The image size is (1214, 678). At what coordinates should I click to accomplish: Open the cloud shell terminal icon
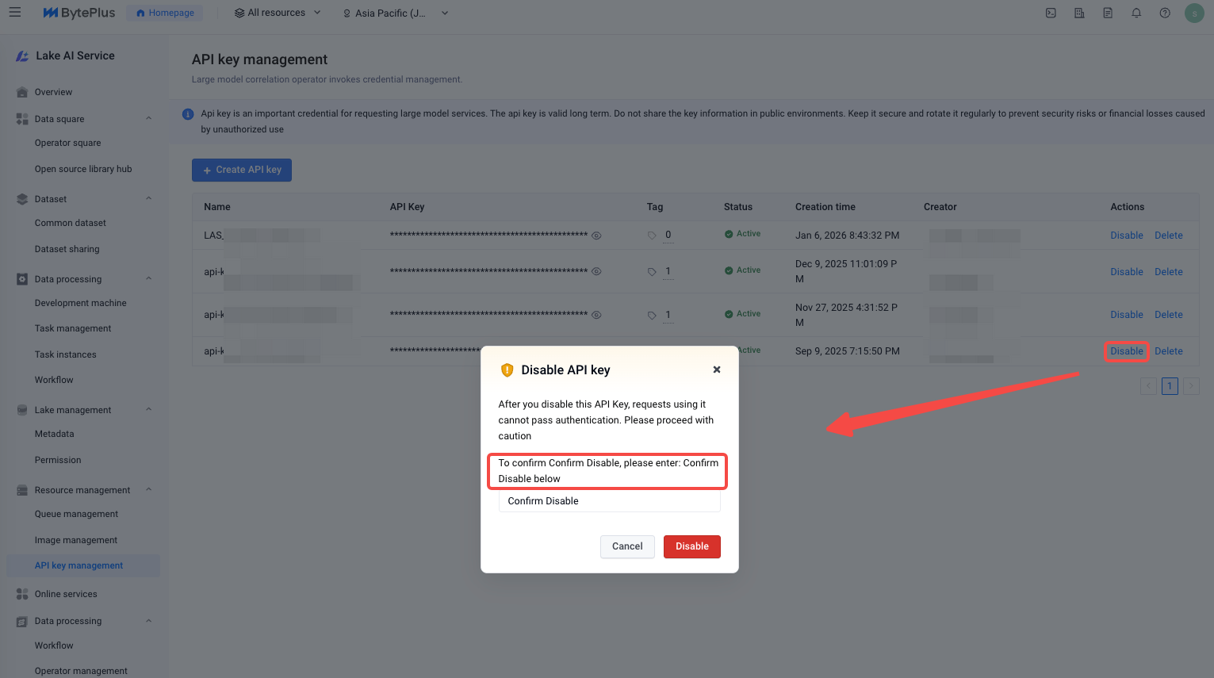click(1051, 13)
